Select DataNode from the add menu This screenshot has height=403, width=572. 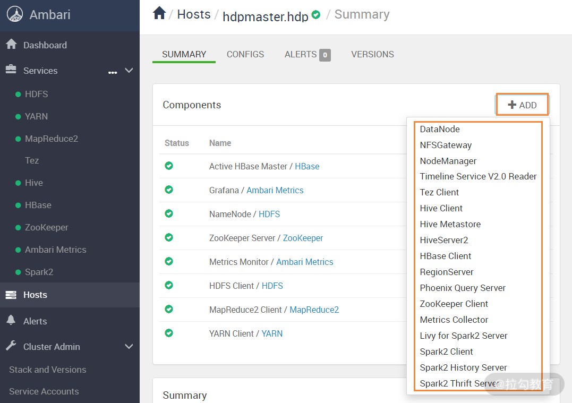point(440,129)
